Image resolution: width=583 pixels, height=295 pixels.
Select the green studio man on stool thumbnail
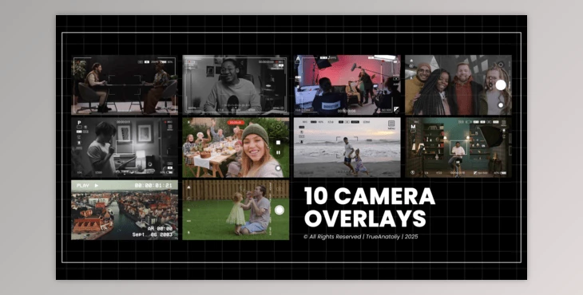pos(458,147)
